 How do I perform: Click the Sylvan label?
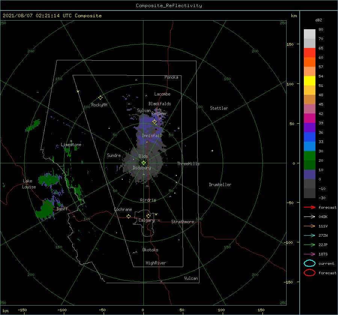point(144,110)
